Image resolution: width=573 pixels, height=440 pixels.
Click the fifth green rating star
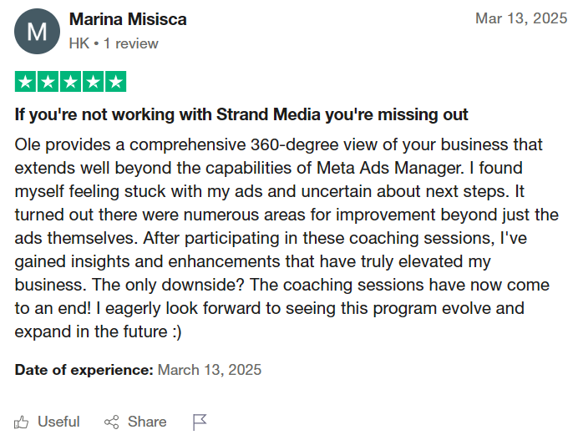point(116,82)
